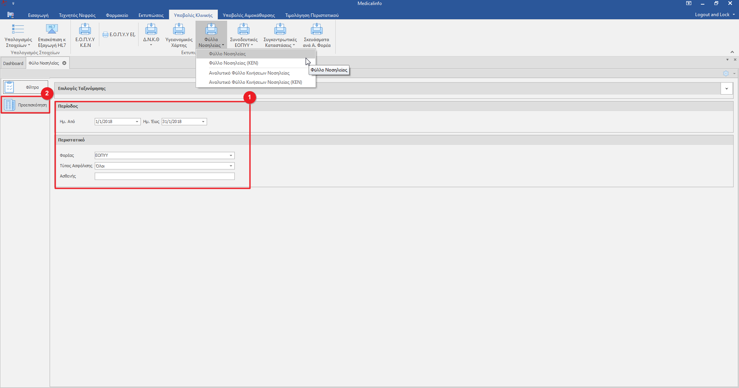The width and height of the screenshot is (739, 388).
Task: Click Σκευάσματα ανά Α. Φορέα icon
Action: (x=316, y=30)
